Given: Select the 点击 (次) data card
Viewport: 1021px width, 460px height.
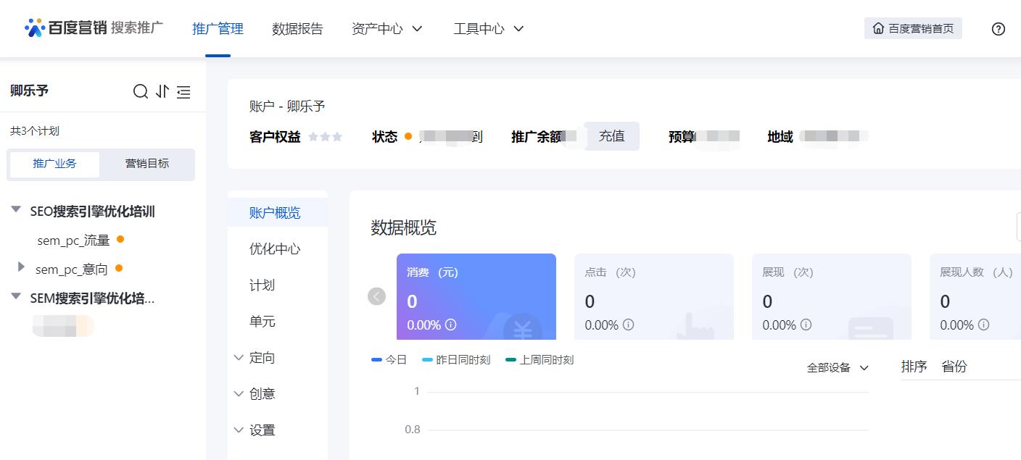Looking at the screenshot, I should point(654,296).
